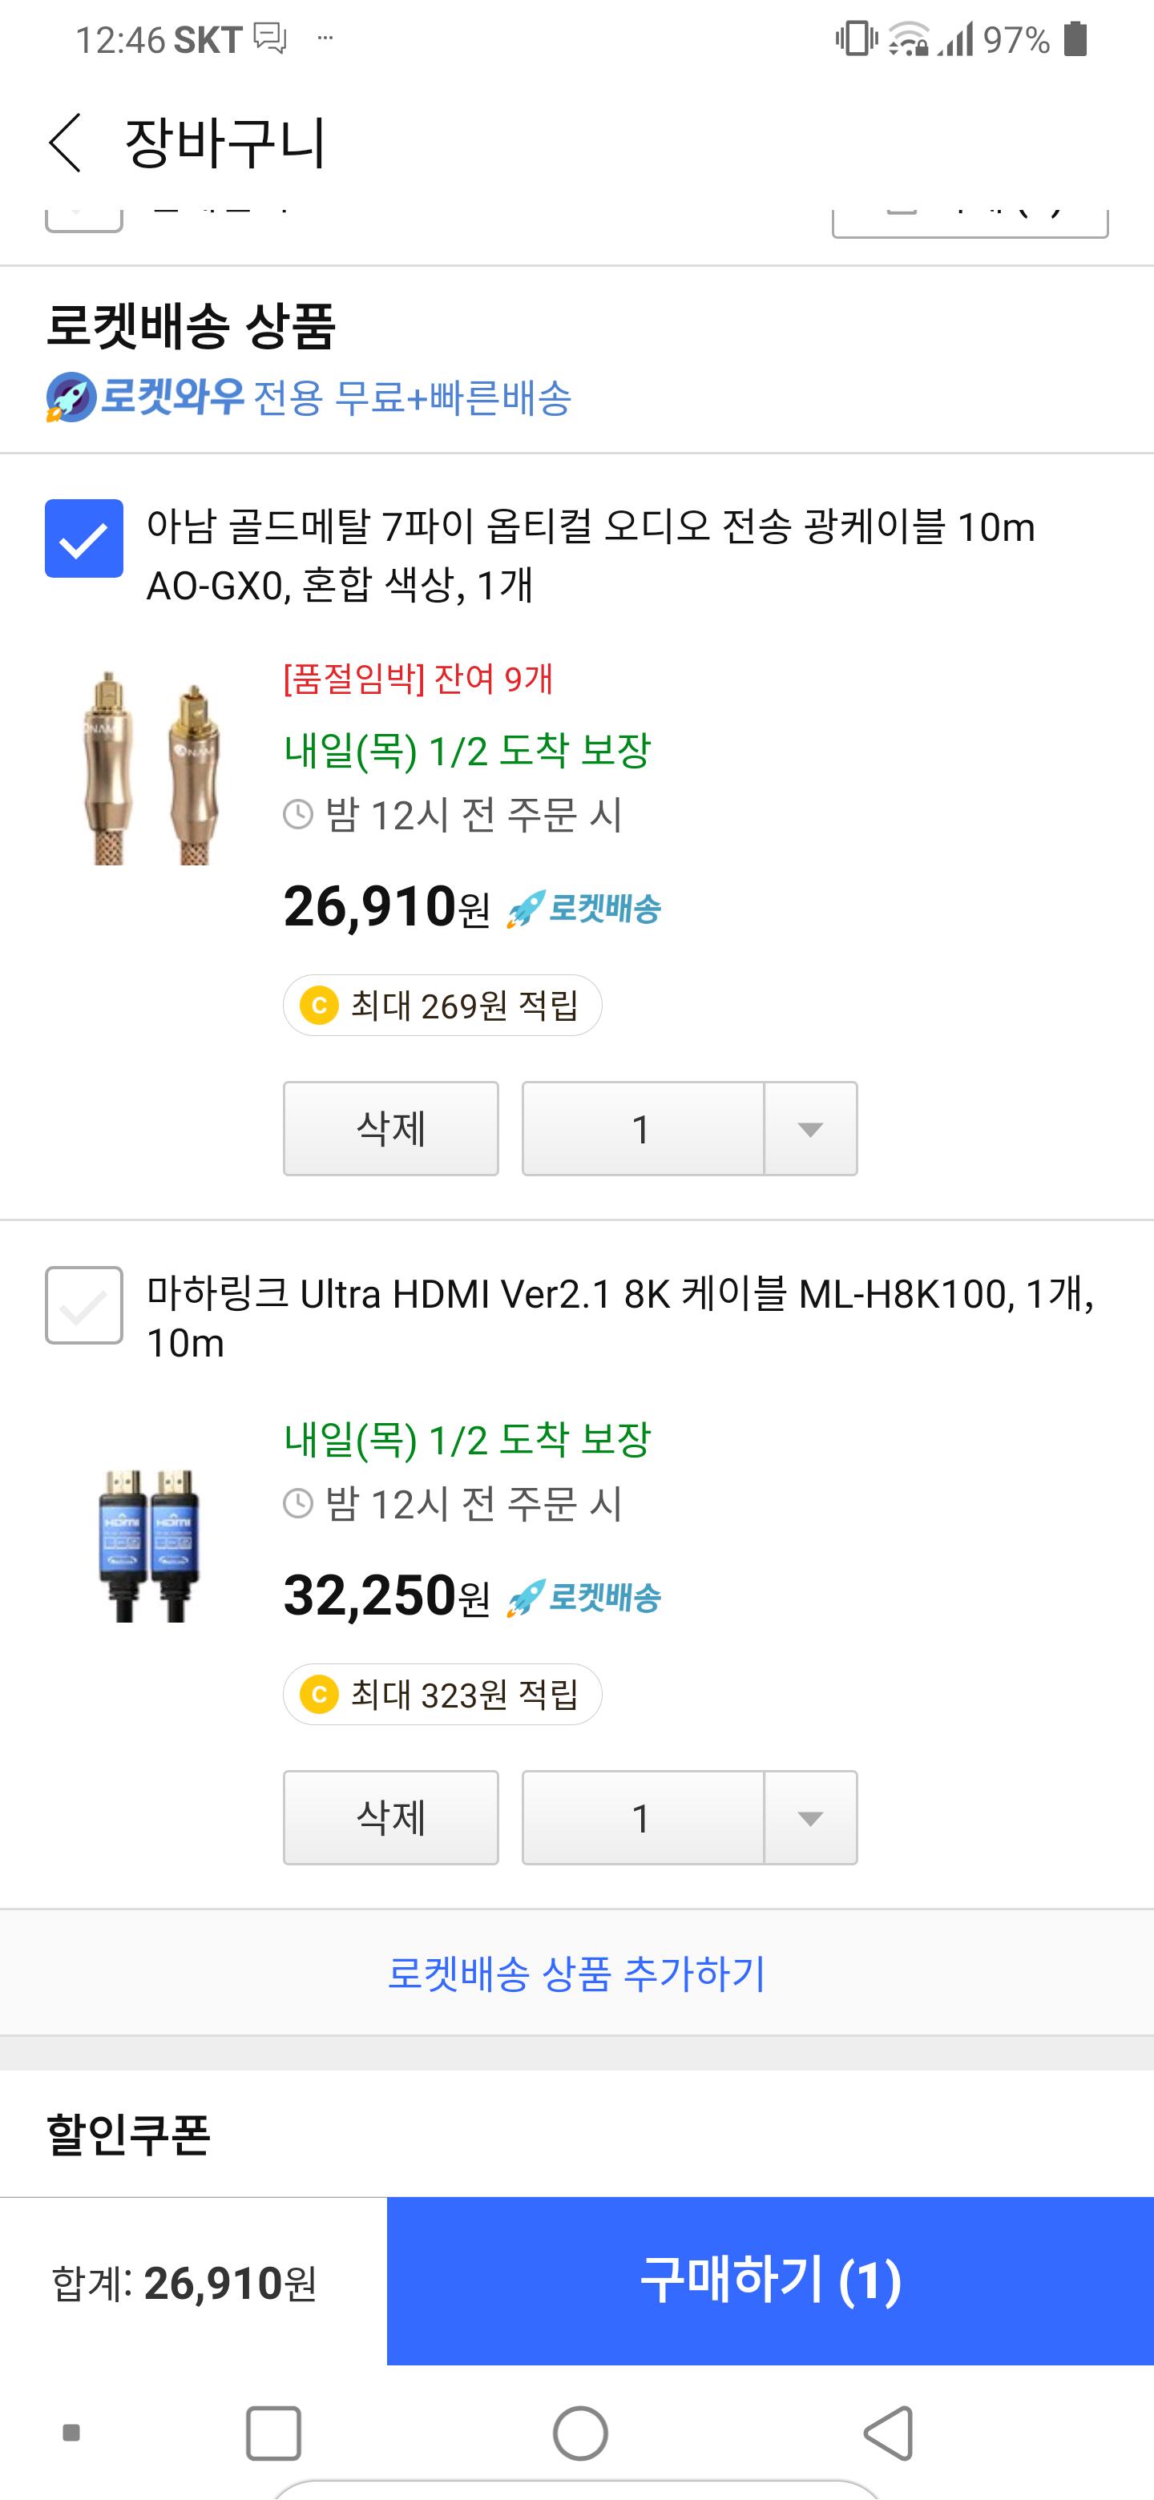The width and height of the screenshot is (1154, 2500).
Task: Tap the coin icon for 최대 269원 적립
Action: [319, 1006]
